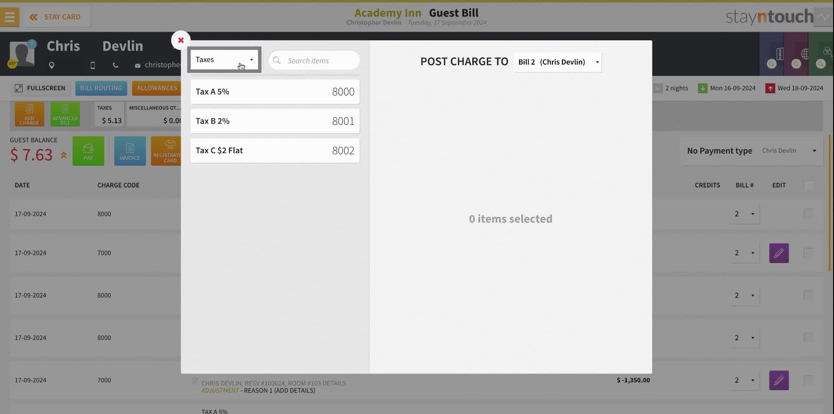Tick the checkbox for the $-1,350.00 row
Screen dimensions: 834x414
point(808,380)
